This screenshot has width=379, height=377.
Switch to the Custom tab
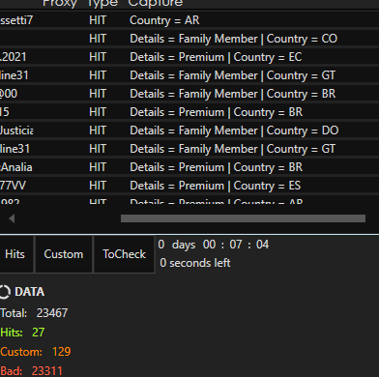(x=64, y=254)
